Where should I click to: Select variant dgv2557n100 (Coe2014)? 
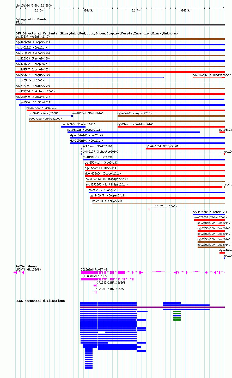coord(214,234)
